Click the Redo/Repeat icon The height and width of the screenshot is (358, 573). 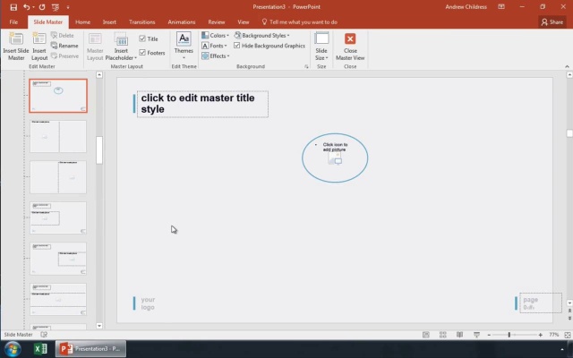point(42,7)
